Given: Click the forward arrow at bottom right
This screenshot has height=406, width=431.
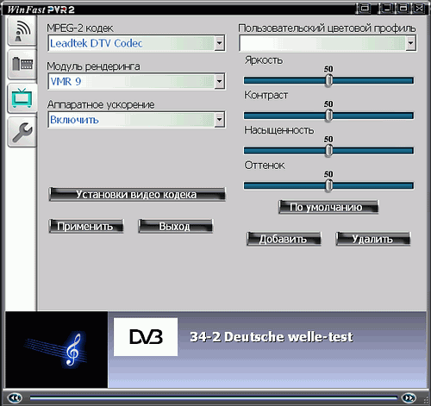Looking at the screenshot, I should pos(409,397).
